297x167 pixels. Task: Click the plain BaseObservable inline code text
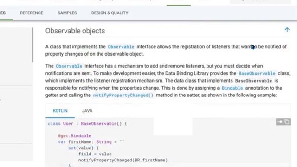[x=253, y=81]
